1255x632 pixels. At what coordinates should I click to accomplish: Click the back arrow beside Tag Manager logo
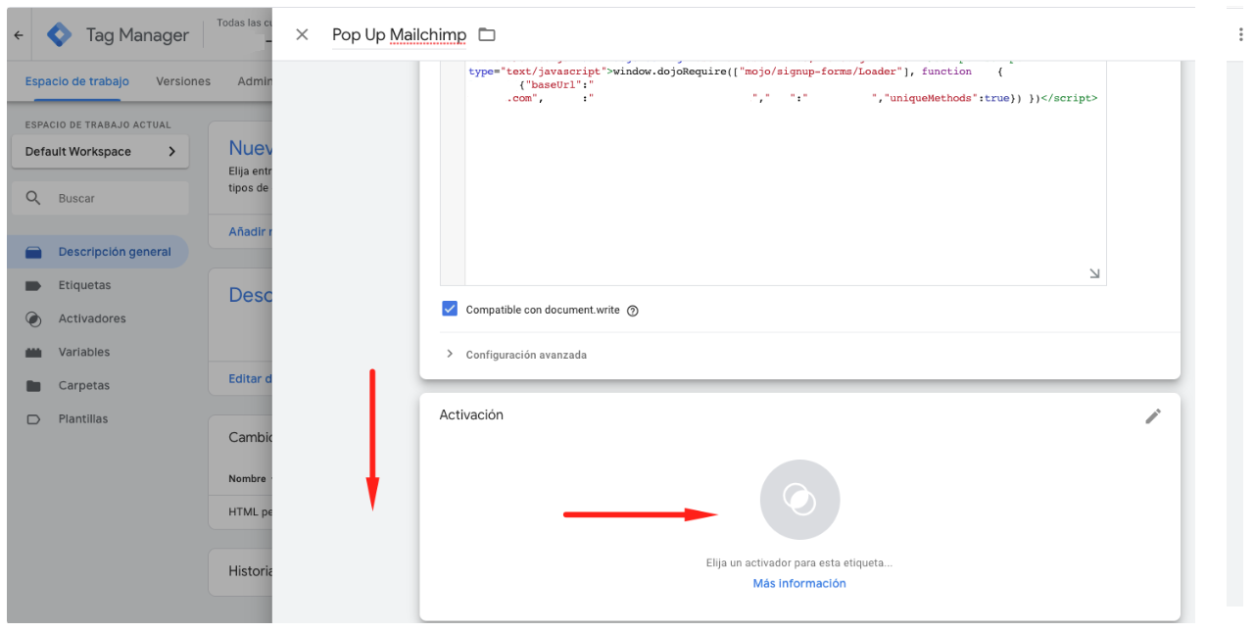click(18, 35)
